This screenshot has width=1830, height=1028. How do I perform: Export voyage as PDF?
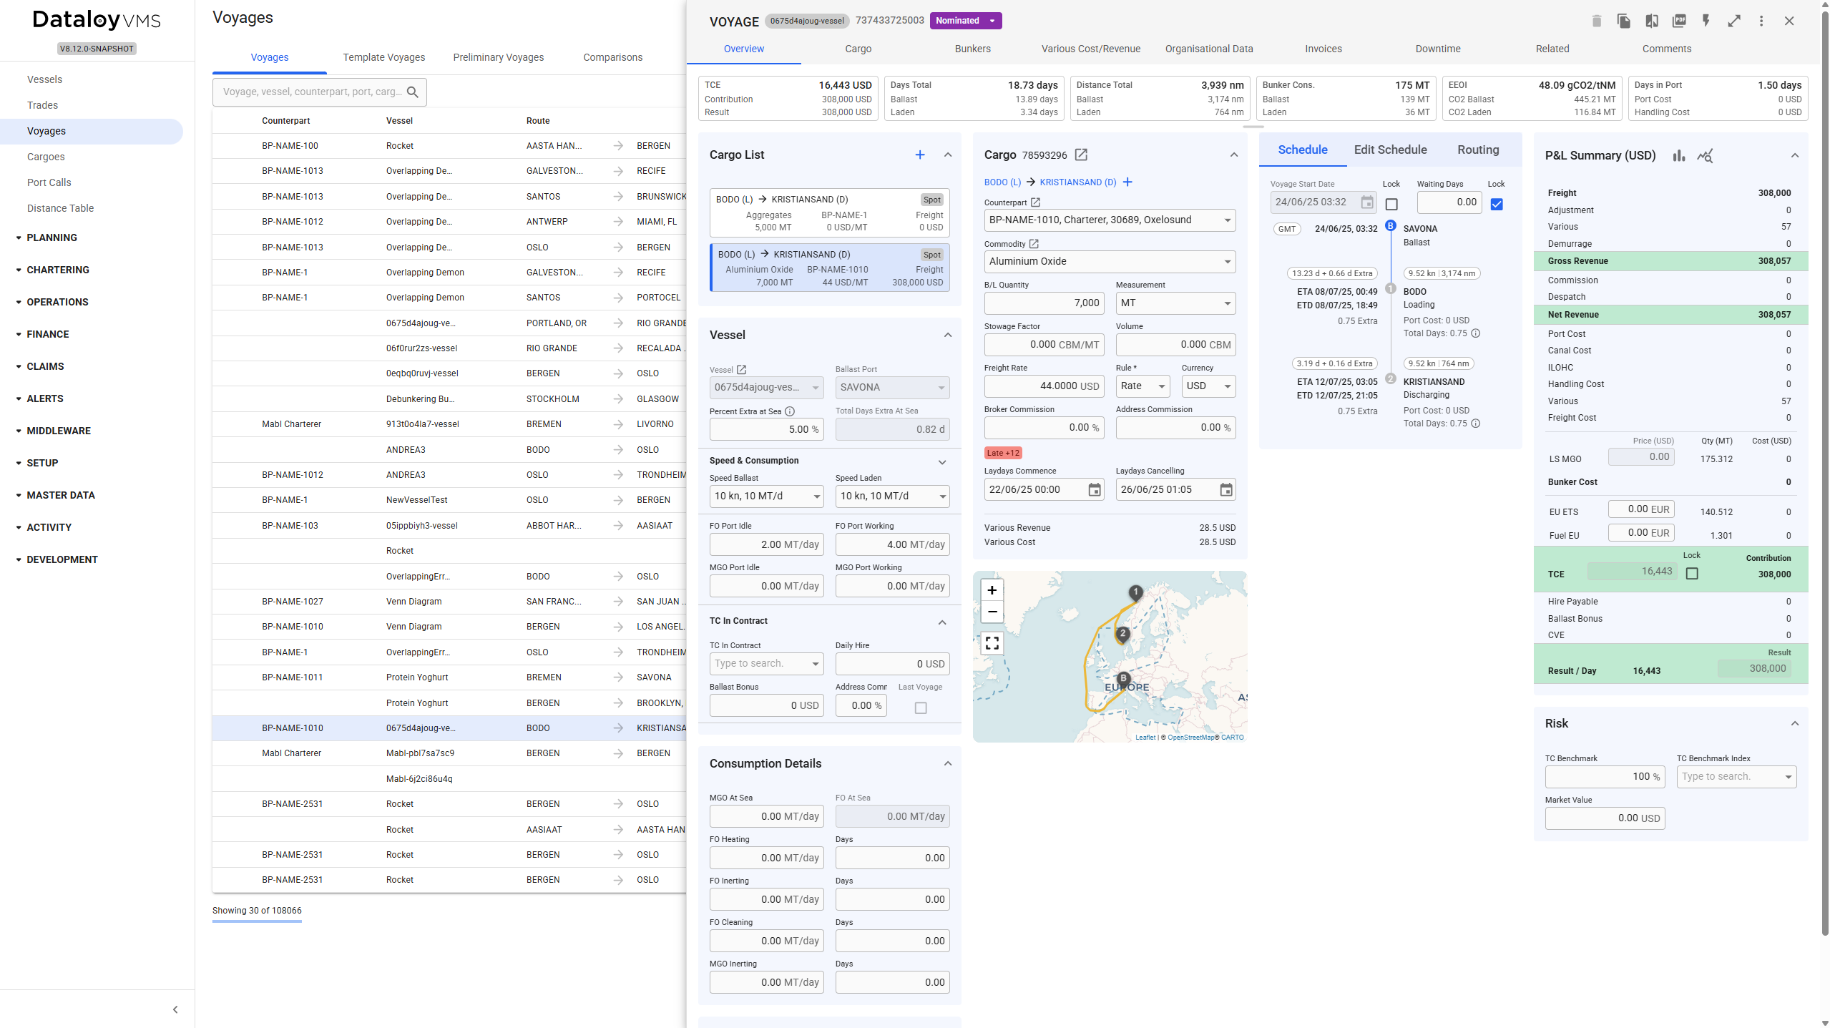tap(1679, 21)
